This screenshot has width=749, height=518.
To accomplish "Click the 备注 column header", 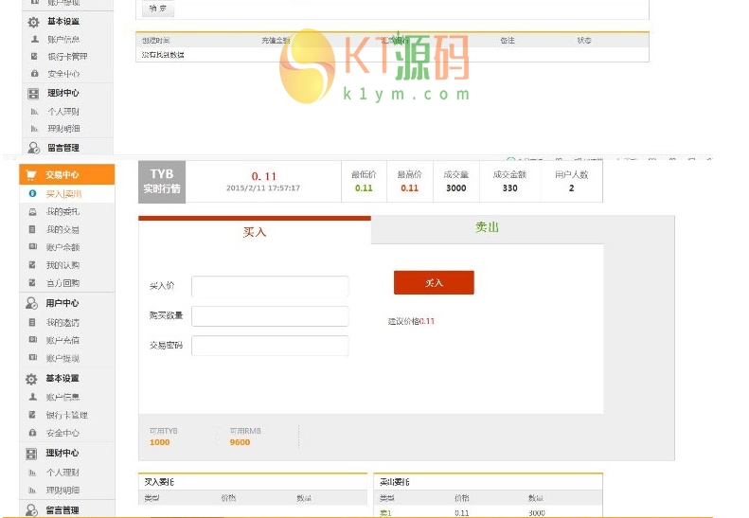I will 508,41.
